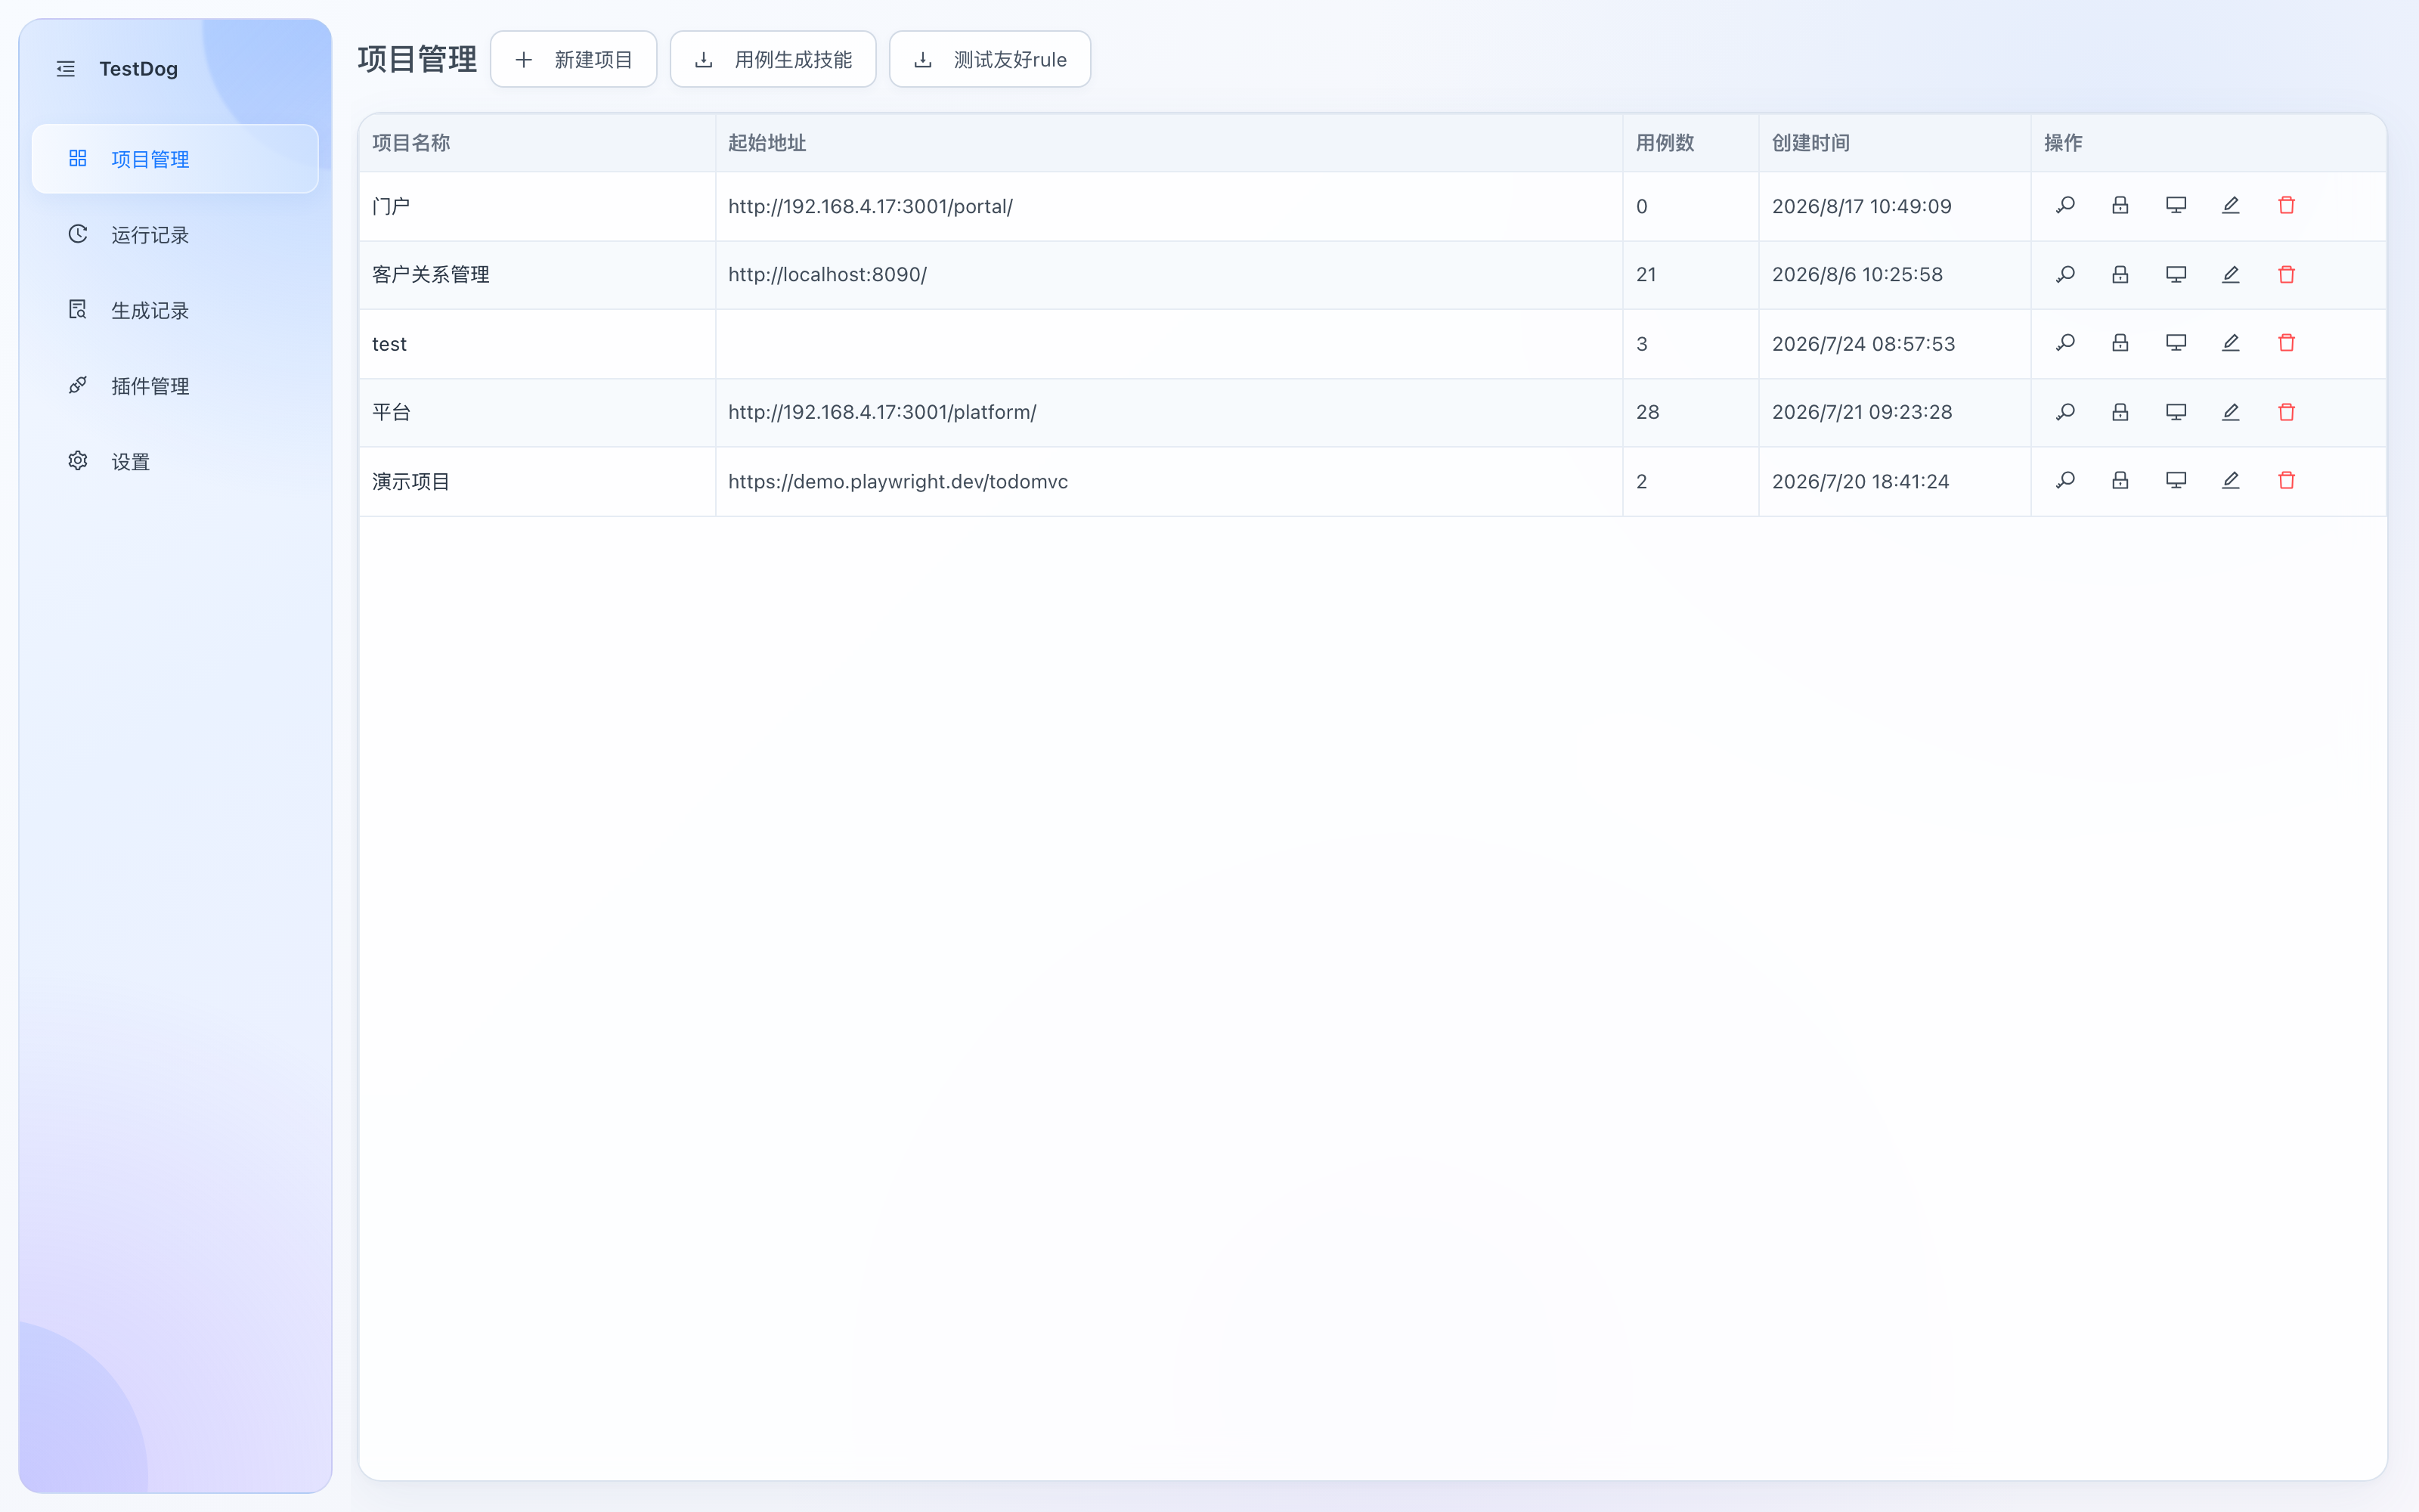Image resolution: width=2419 pixels, height=1512 pixels.
Task: Open 插件管理 sidebar item
Action: (x=175, y=386)
